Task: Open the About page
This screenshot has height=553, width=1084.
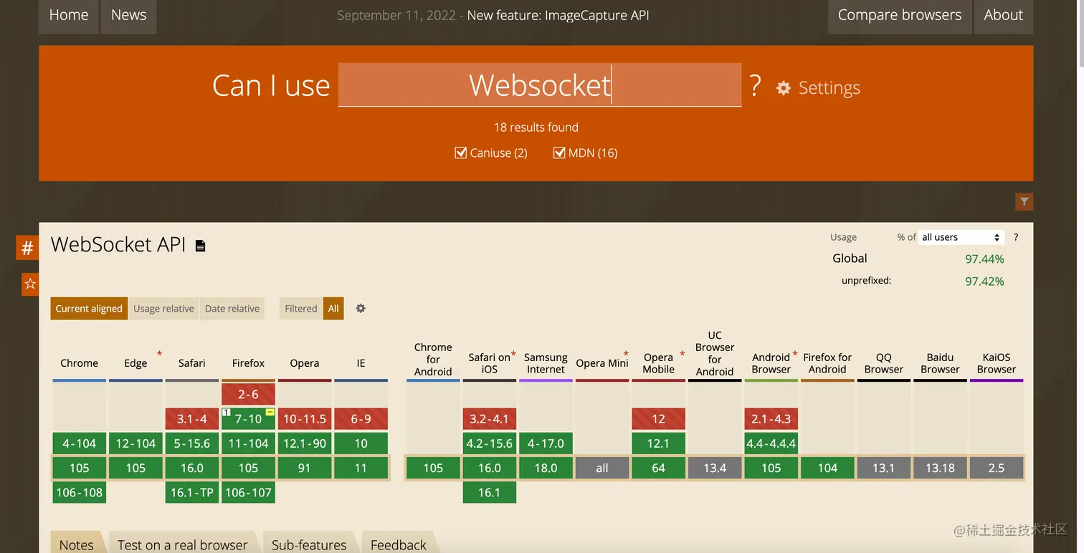Action: [1004, 15]
